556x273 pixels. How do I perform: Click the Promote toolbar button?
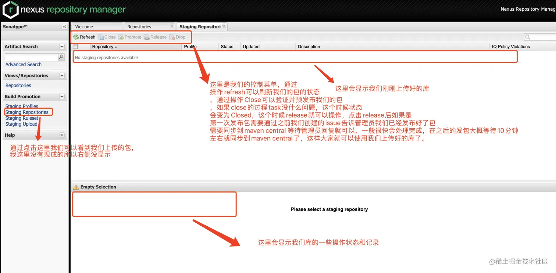130,37
